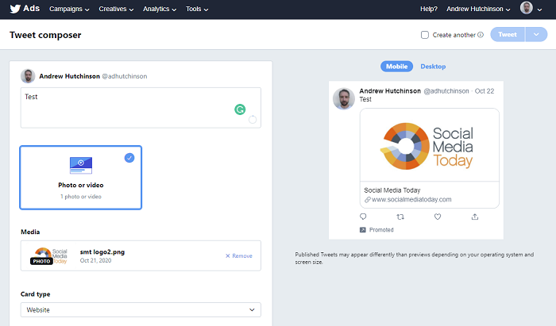The height and width of the screenshot is (326, 556).
Task: Open the Card type Website dropdown
Action: 141,309
